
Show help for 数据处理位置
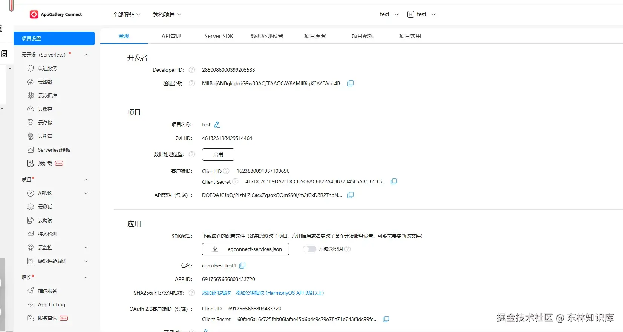192,154
